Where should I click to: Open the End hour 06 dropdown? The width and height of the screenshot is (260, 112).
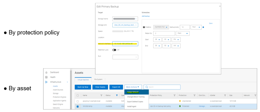click(157, 46)
